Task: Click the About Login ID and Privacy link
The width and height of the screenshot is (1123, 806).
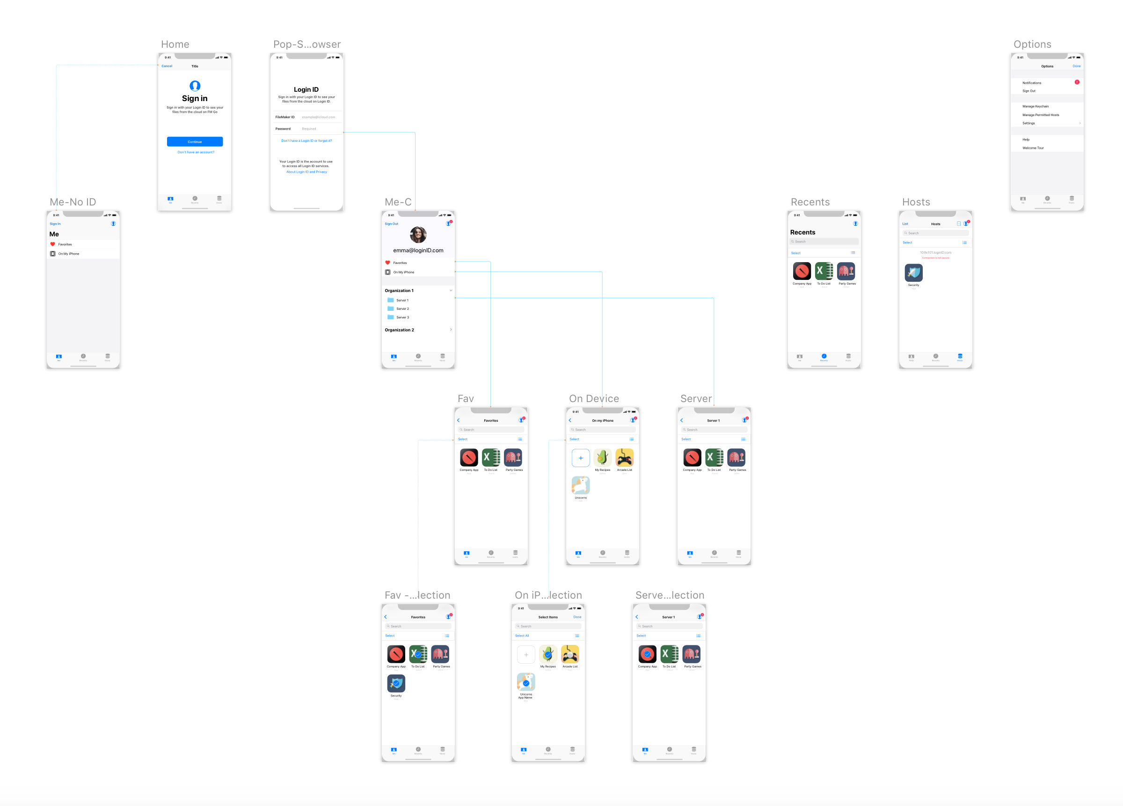Action: (306, 172)
